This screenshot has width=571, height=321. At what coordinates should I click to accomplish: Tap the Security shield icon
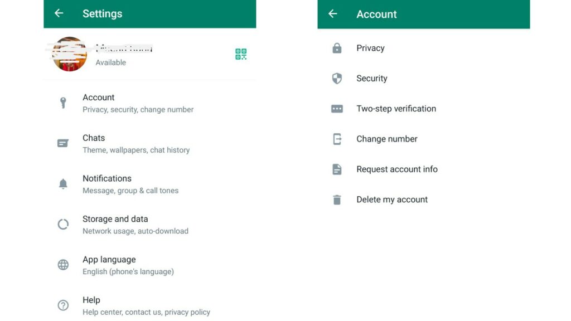coord(337,79)
